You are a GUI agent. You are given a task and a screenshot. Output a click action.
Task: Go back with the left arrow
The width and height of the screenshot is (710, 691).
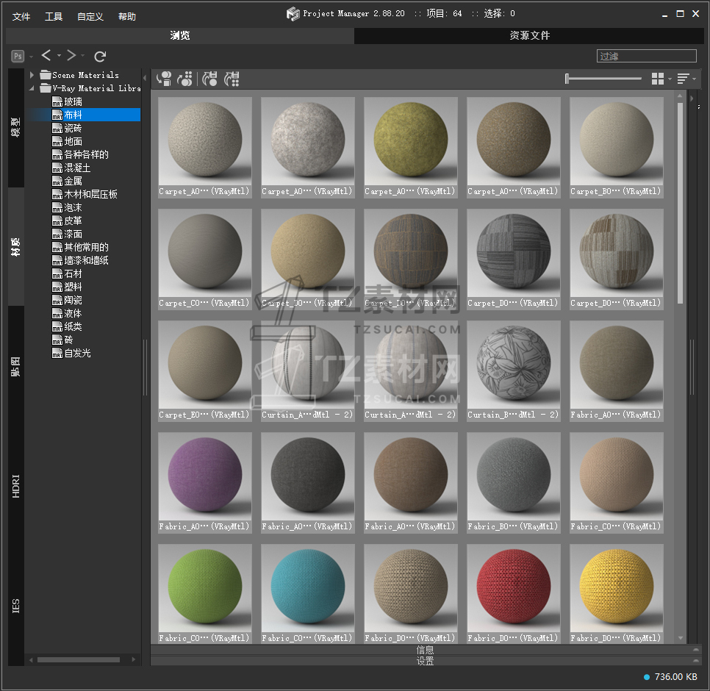click(x=46, y=56)
